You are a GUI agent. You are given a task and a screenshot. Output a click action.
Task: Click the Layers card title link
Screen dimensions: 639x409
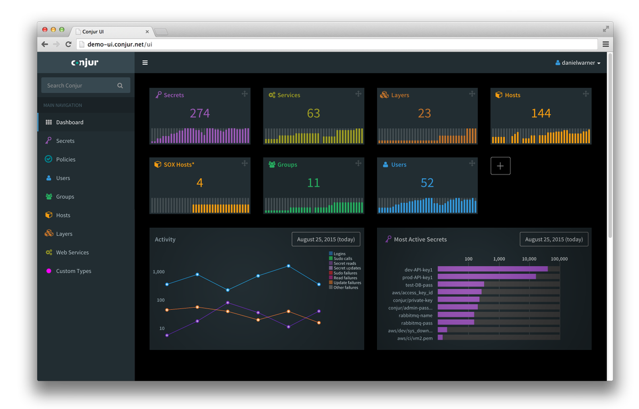[x=400, y=95]
